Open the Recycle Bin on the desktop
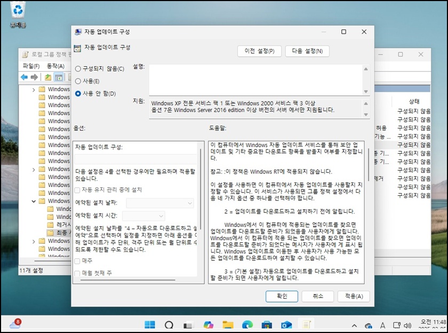Screen dimensions: 448x333 coord(18,14)
